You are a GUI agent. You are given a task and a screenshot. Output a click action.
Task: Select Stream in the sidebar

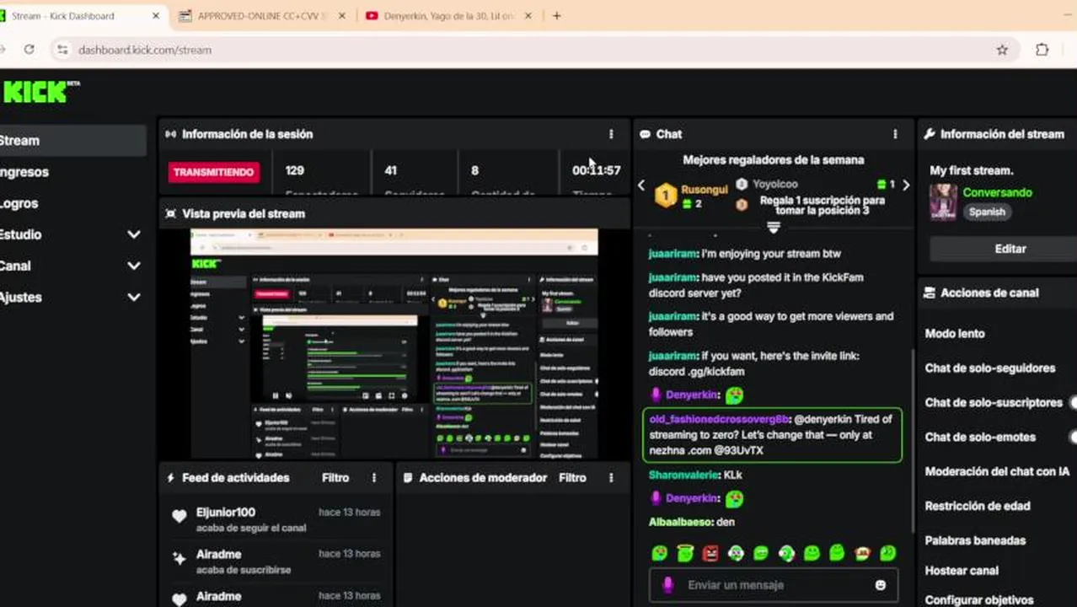(x=72, y=141)
